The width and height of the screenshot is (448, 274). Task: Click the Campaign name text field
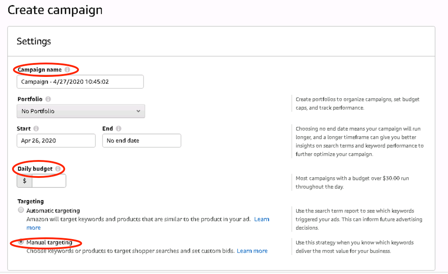click(80, 82)
